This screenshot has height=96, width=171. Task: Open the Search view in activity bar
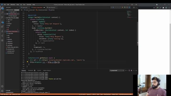pyautogui.click(x=2, y=13)
